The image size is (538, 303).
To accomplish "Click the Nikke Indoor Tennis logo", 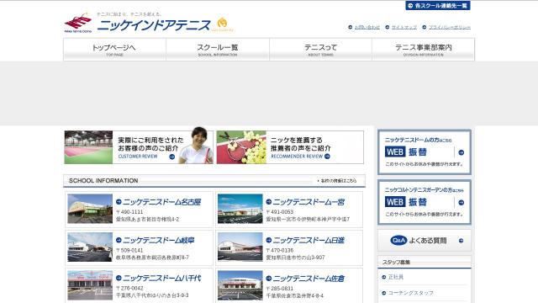I will (78, 24).
